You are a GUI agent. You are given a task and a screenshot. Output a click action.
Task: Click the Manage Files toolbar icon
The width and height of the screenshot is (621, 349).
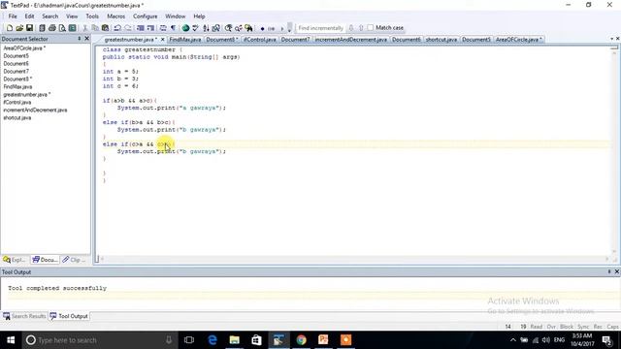pos(42,28)
